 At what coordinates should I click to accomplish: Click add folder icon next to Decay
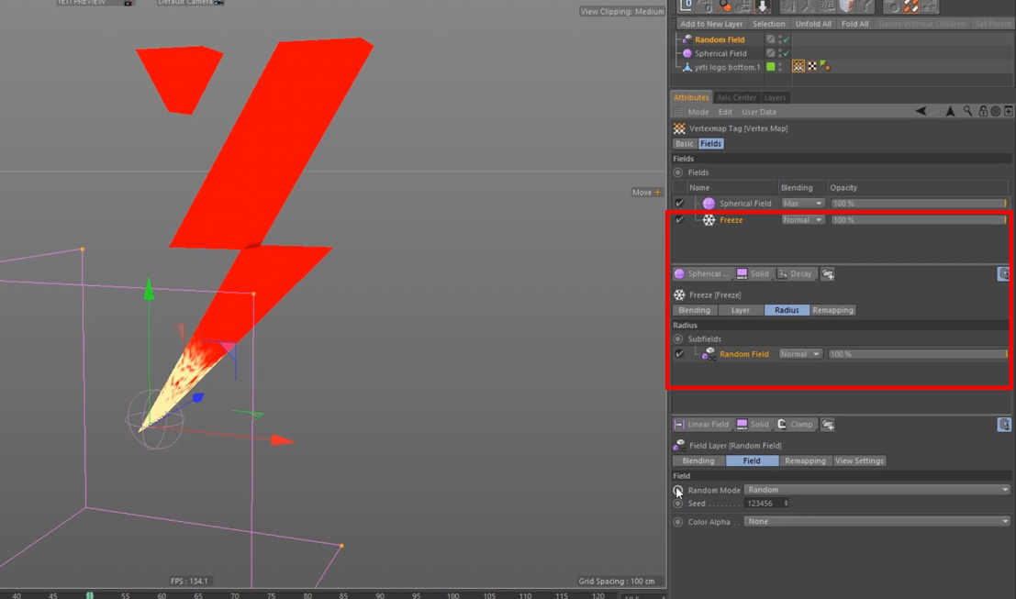pyautogui.click(x=828, y=274)
